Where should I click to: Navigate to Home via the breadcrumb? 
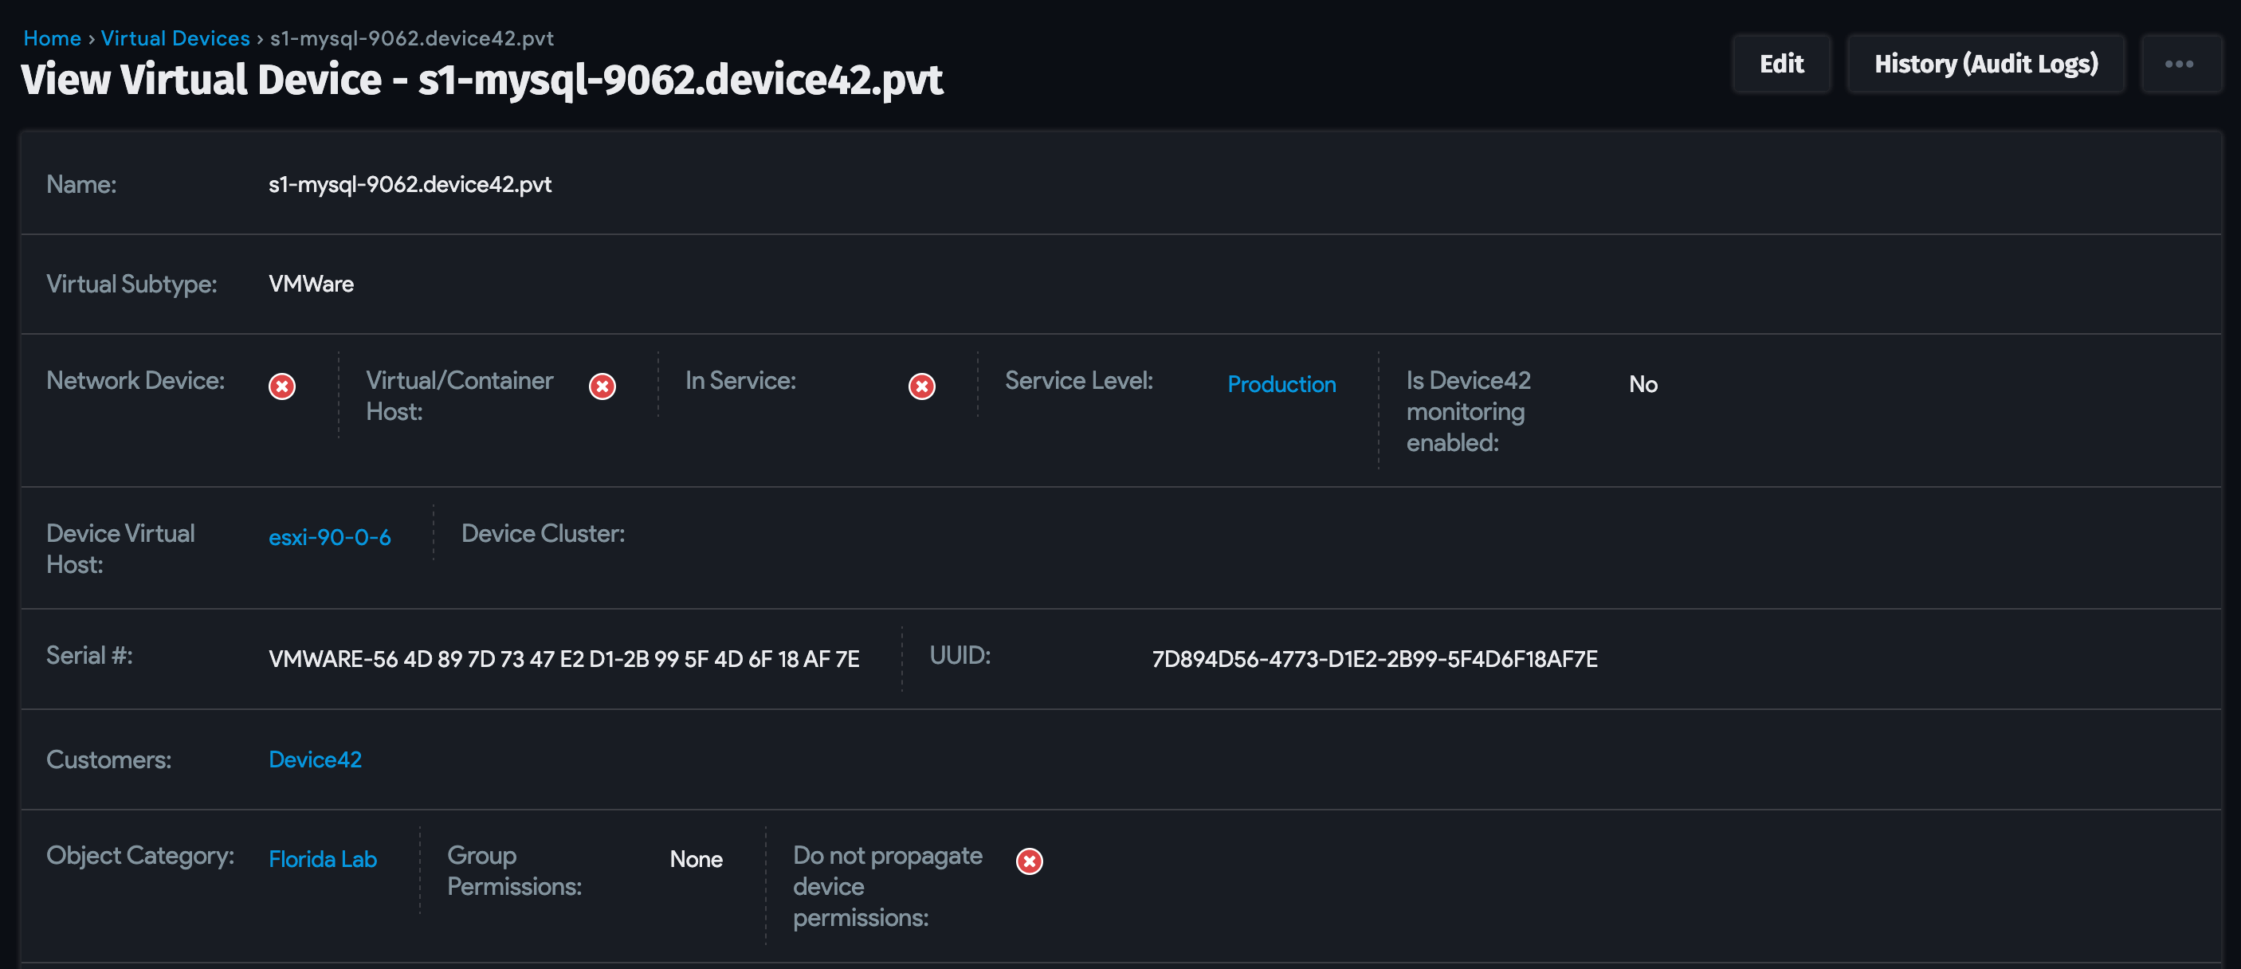pos(52,37)
